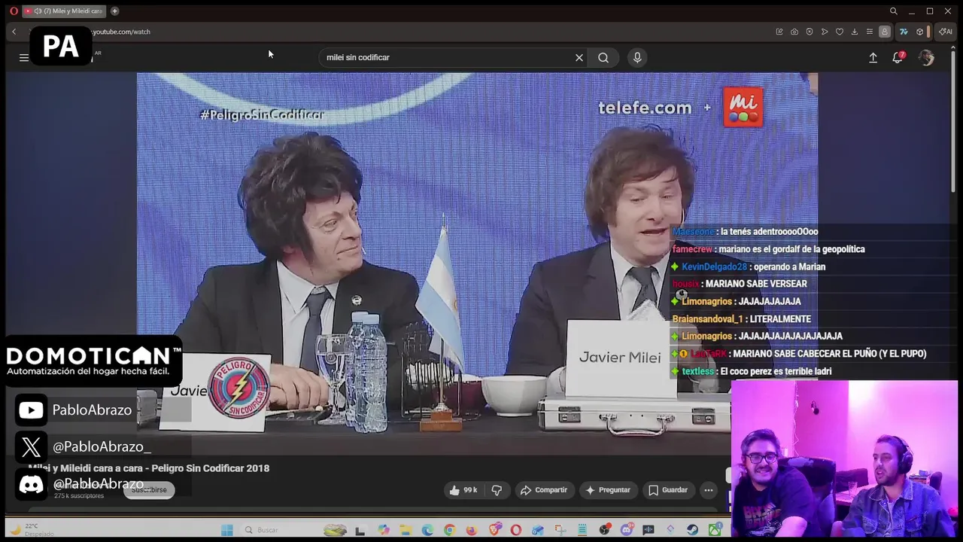Open Firefox from the taskbar
963x542 pixels.
[x=472, y=530]
